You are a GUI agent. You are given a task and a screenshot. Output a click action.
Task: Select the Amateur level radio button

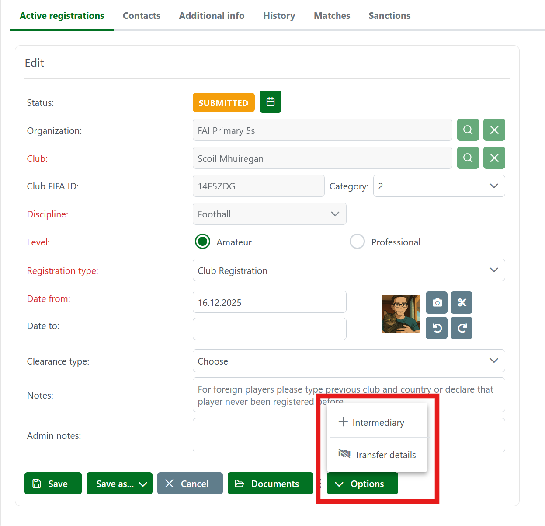[x=202, y=242]
